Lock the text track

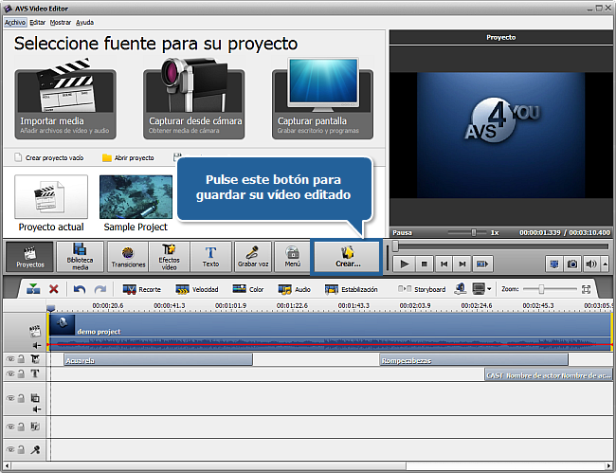click(x=21, y=373)
